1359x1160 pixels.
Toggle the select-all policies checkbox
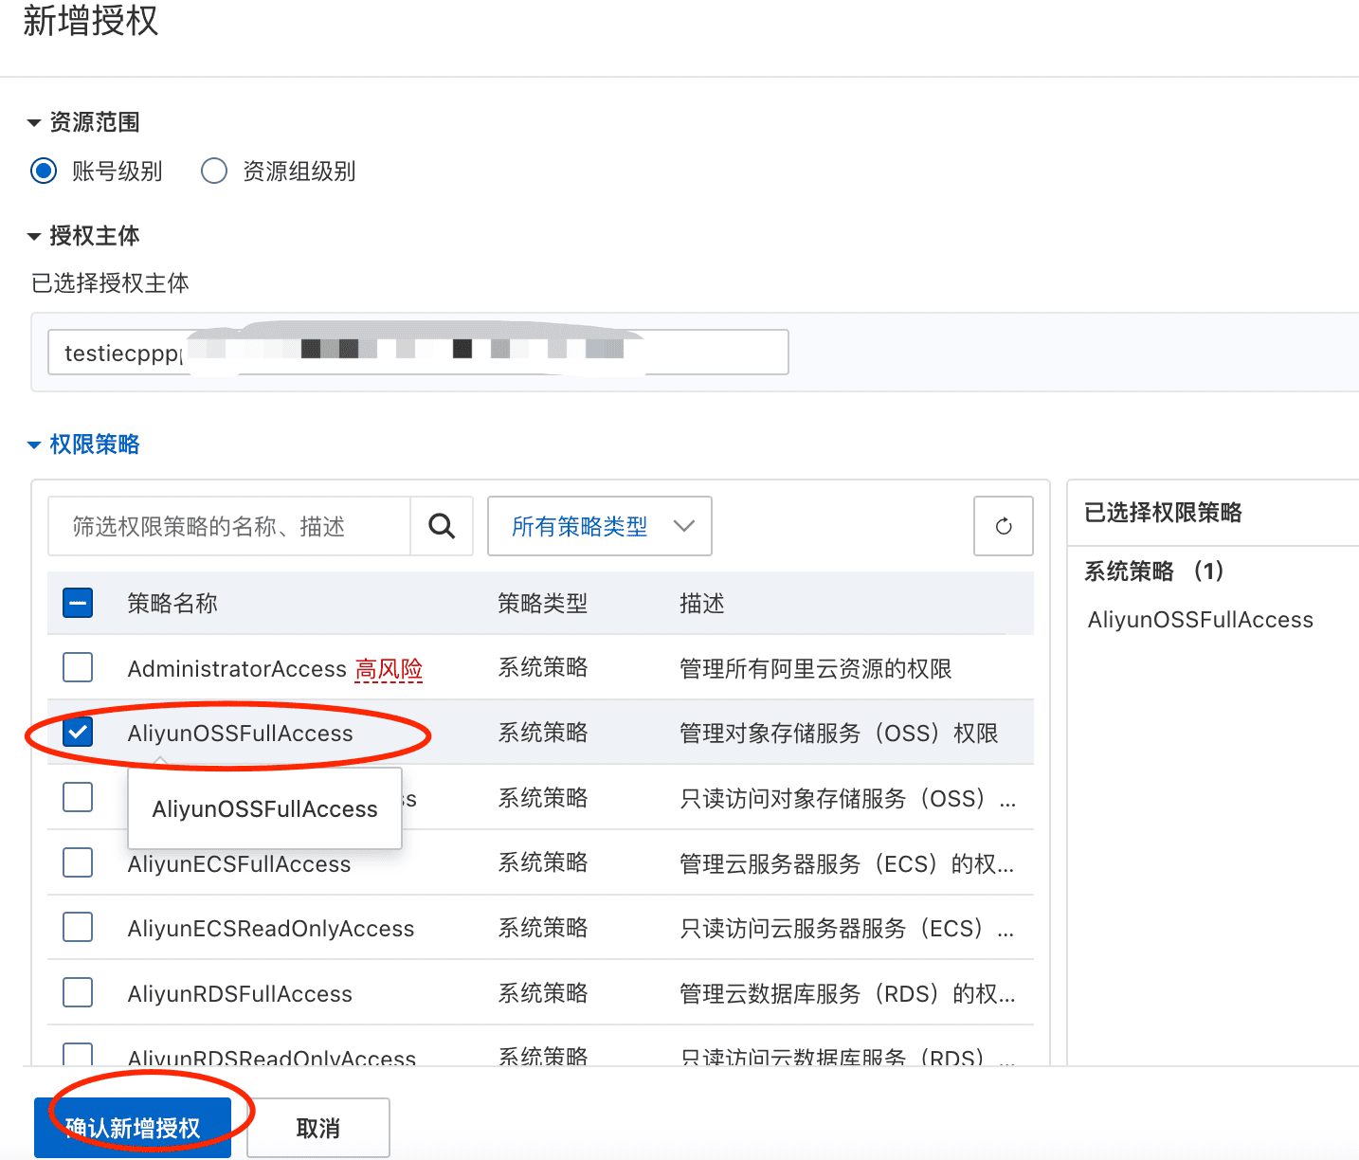(78, 603)
